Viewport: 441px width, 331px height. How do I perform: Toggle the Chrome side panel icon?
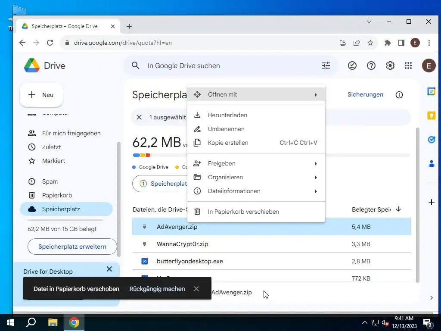click(x=401, y=43)
